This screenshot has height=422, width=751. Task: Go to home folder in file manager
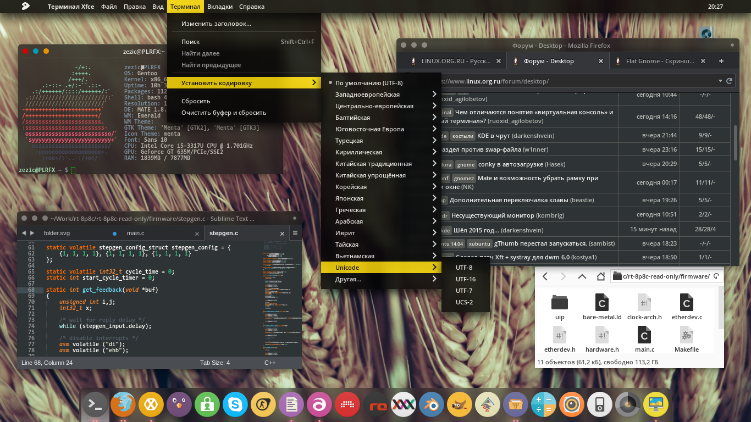click(x=600, y=276)
